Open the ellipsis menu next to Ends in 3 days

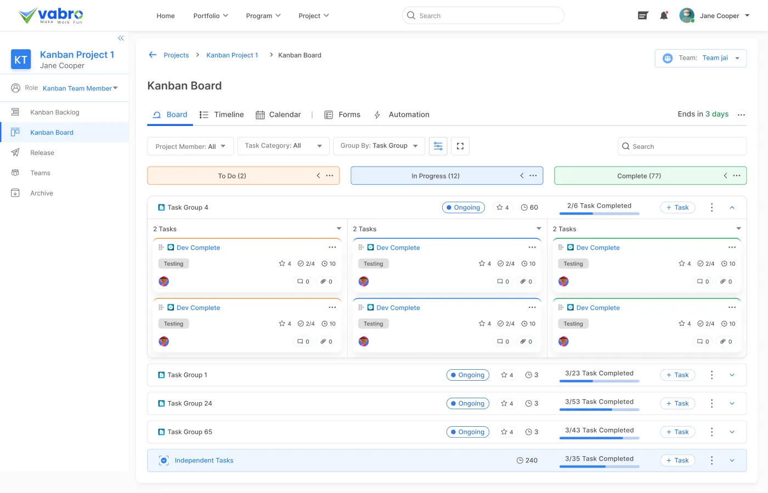[x=741, y=115]
